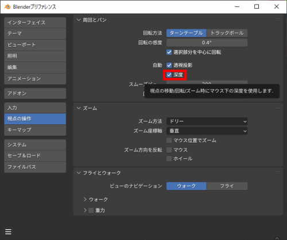Click the フライとウォーク panel drag grip icon

278,173
